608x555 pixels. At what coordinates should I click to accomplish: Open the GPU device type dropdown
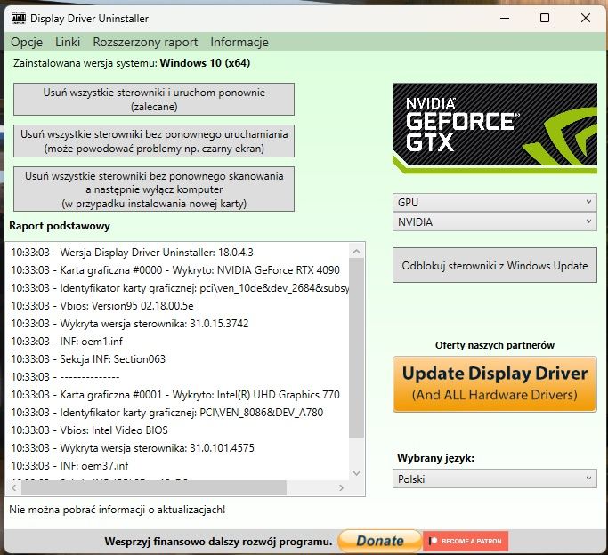click(x=494, y=202)
